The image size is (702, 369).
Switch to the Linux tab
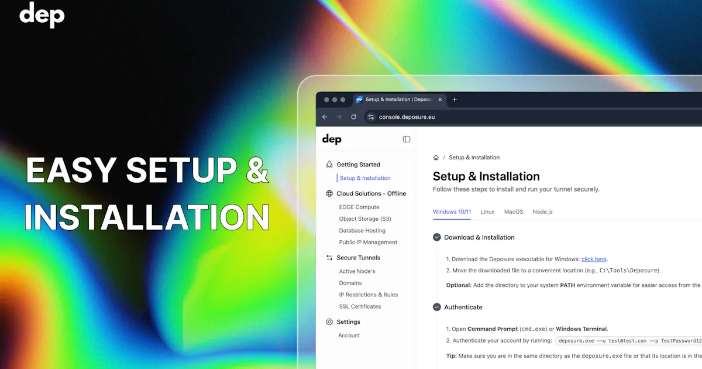click(x=487, y=211)
